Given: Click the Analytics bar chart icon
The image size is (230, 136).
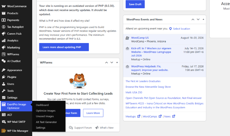Looking at the screenshot, I should [4, 40].
